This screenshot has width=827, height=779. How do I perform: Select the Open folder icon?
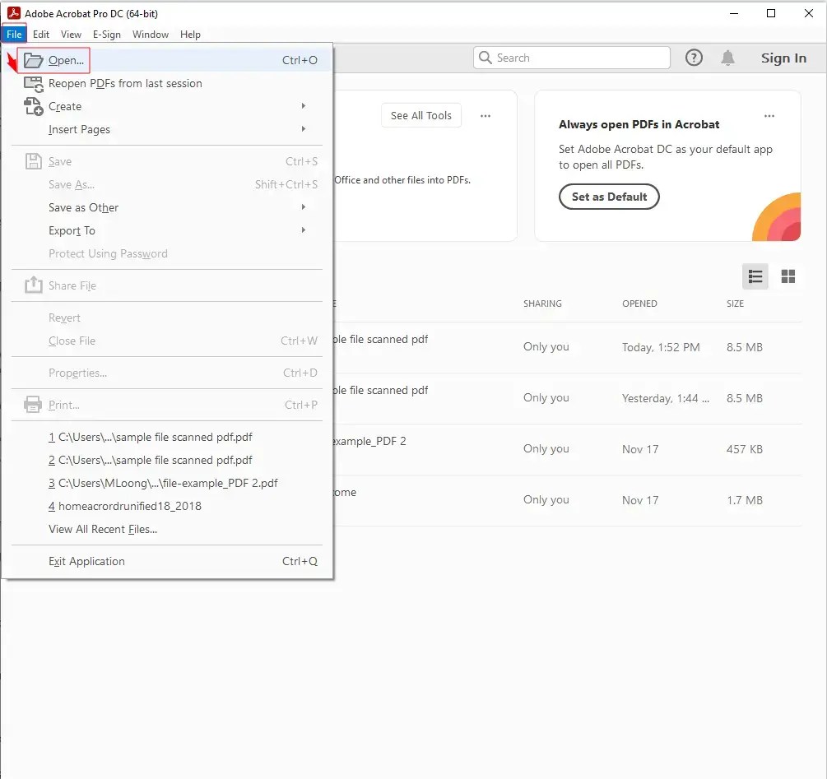pyautogui.click(x=33, y=59)
